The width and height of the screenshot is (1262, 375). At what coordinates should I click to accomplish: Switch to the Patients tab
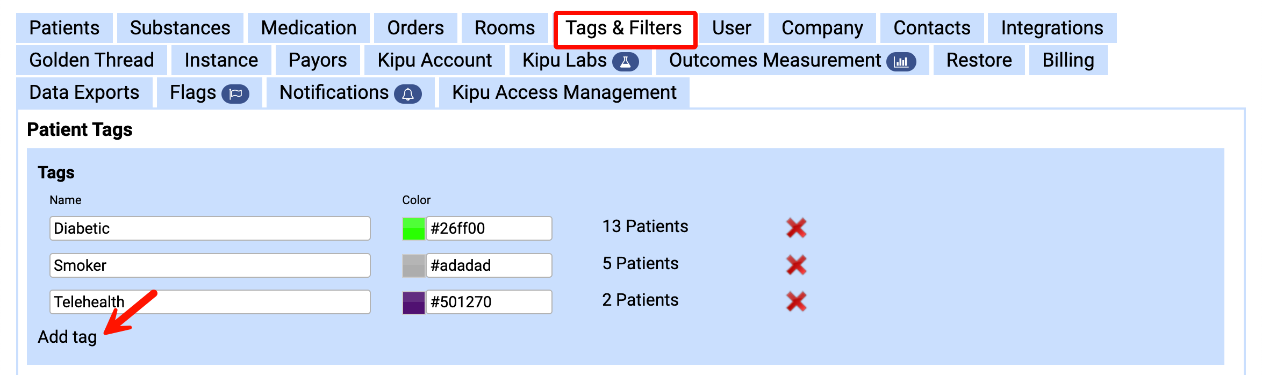click(x=64, y=28)
